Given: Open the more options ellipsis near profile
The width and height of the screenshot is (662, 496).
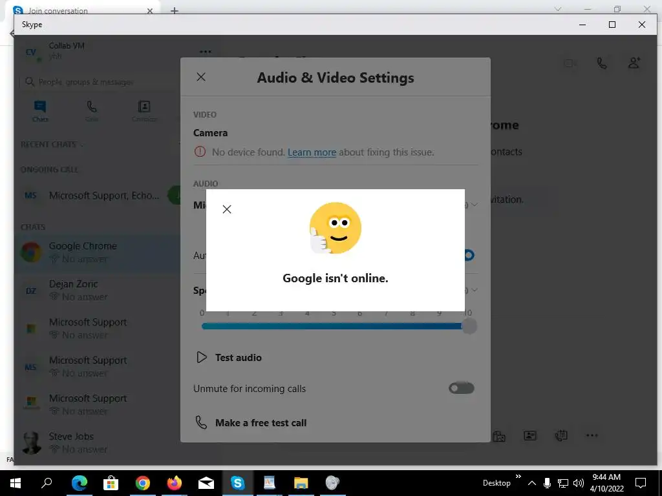Looking at the screenshot, I should [205, 52].
